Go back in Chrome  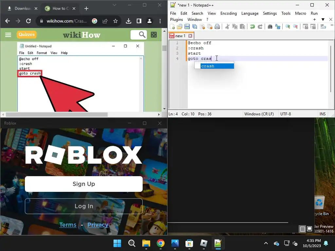tap(8, 21)
